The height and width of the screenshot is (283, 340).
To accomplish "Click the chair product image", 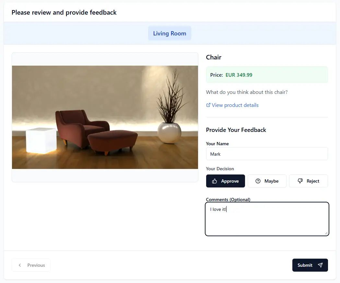I will pyautogui.click(x=105, y=117).
